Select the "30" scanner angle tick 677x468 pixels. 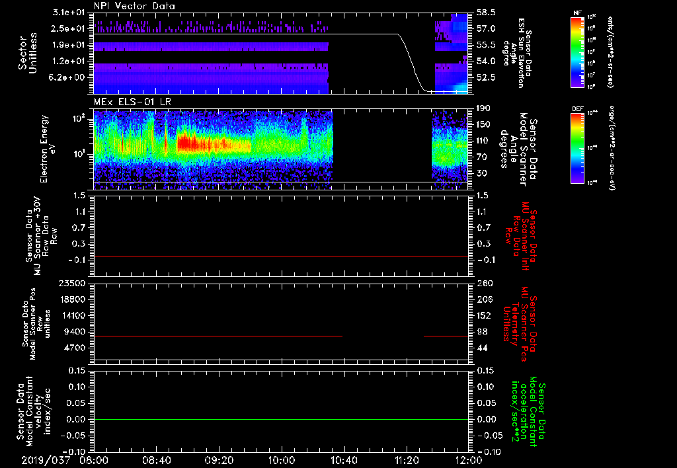point(482,174)
